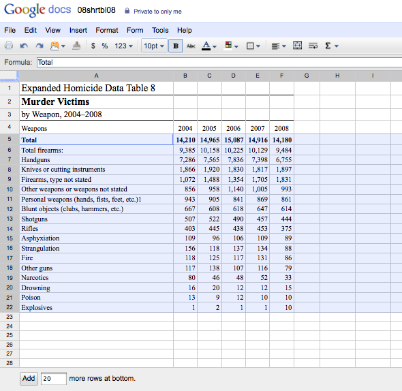Click the Sigma functions icon
This screenshot has height=391, width=402.
click(328, 46)
